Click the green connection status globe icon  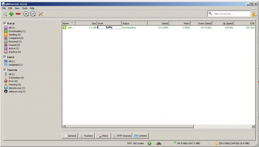(150, 143)
